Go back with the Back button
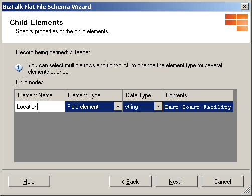This screenshot has height=196, width=252. tap(131, 181)
